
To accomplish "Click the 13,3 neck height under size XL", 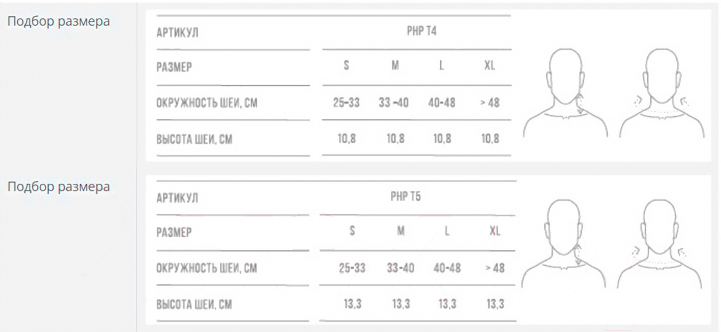I will pos(495,304).
